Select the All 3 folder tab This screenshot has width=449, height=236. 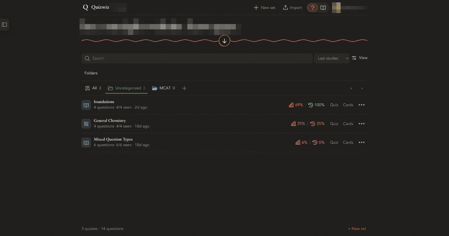point(93,88)
